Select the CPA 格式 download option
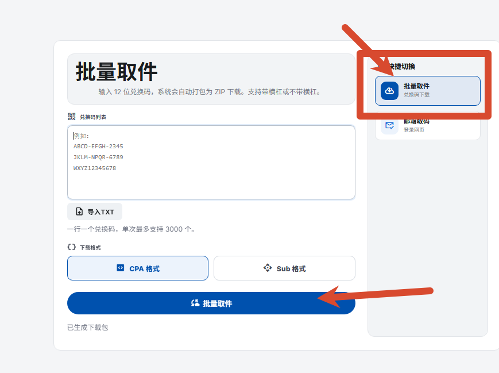 pyautogui.click(x=138, y=268)
